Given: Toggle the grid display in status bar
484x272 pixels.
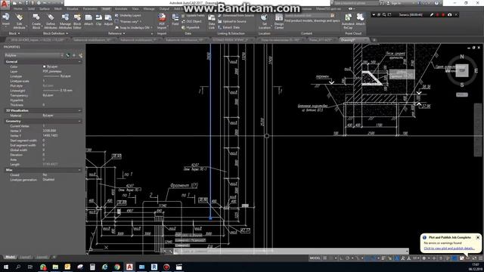Looking at the screenshot, I should [x=324, y=258].
